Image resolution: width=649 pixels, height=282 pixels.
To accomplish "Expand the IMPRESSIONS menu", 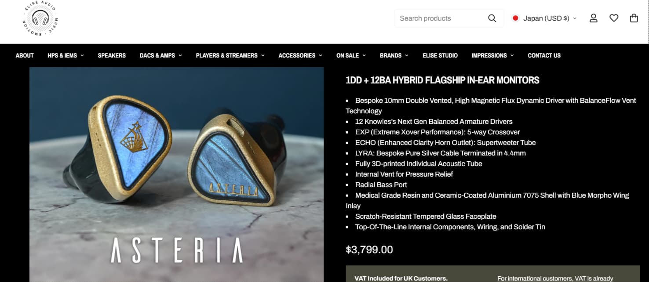I will click(492, 55).
